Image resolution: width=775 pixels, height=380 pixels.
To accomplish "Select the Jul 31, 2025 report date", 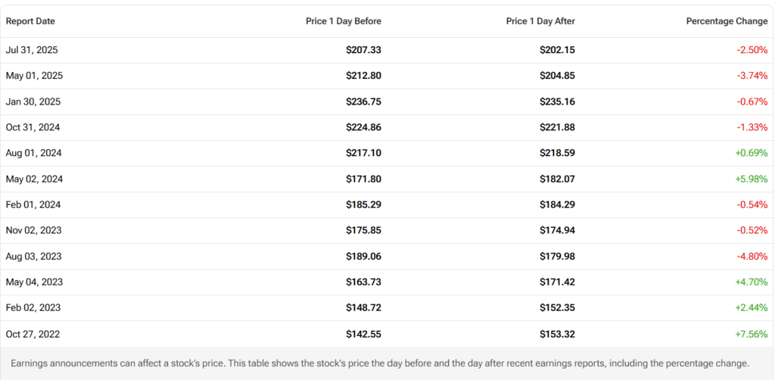I will point(32,50).
